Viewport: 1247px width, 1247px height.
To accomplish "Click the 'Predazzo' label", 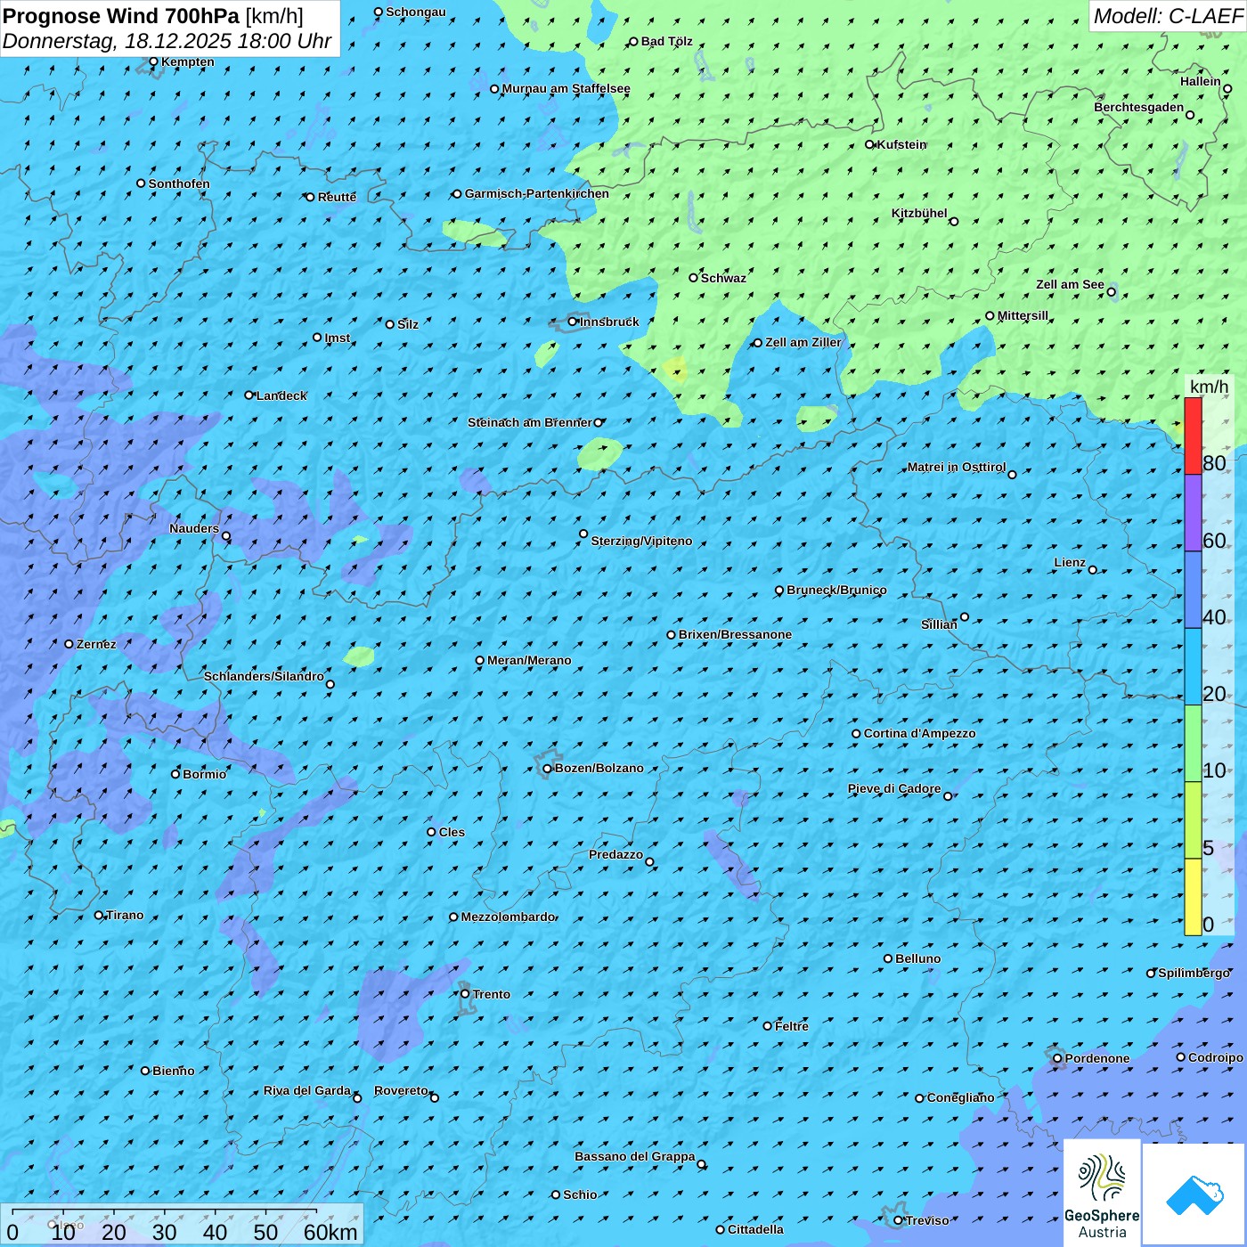I will 615,855.
